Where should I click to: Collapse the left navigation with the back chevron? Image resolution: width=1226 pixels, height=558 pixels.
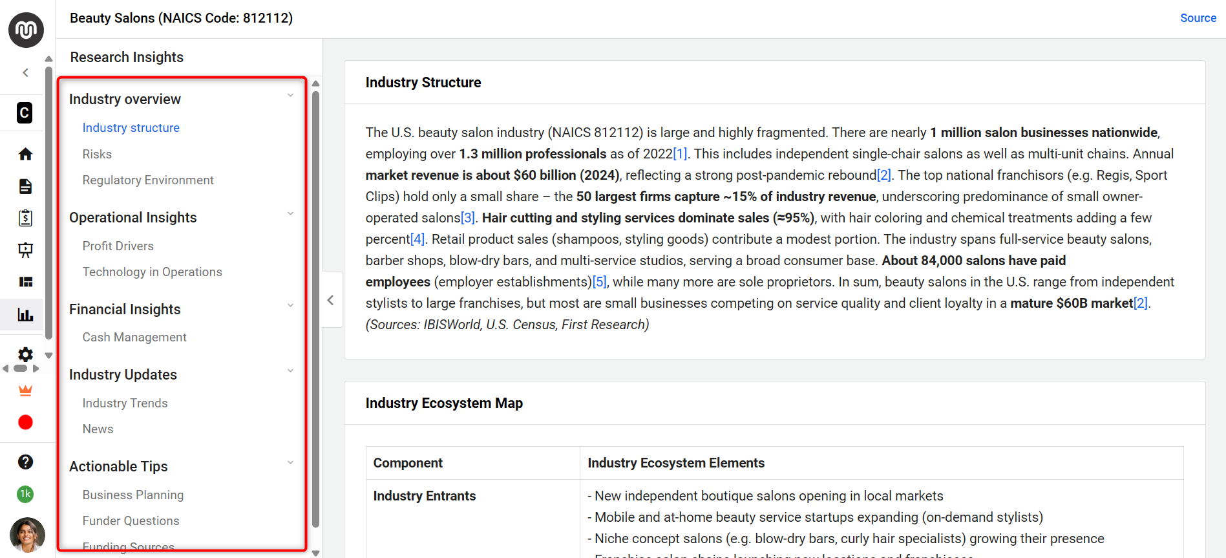[x=25, y=72]
